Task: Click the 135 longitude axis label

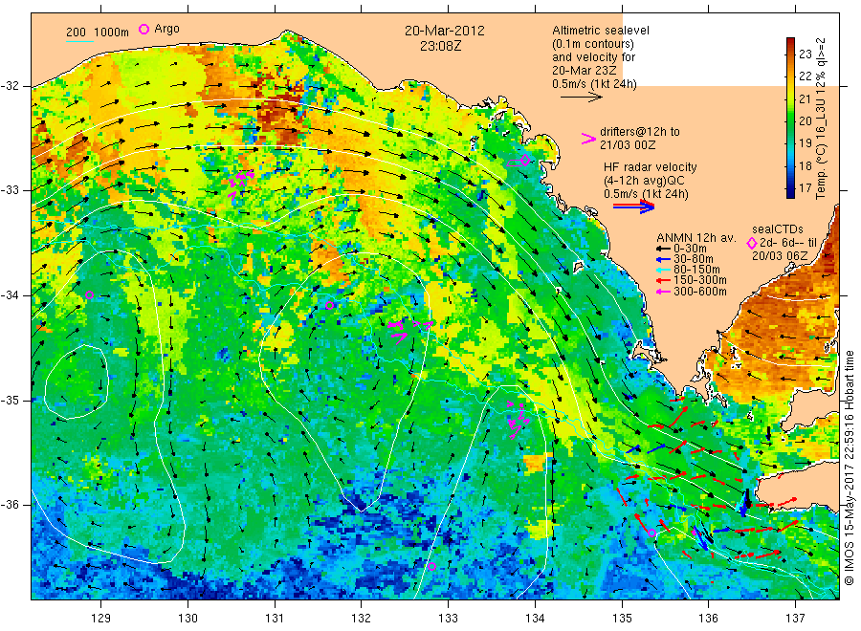Action: pyautogui.click(x=622, y=619)
